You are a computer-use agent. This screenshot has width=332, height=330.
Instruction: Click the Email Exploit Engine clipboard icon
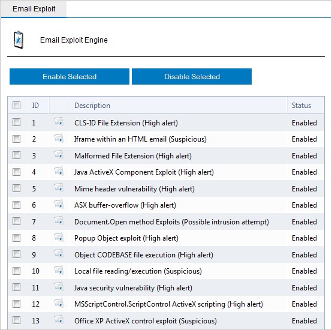click(x=19, y=40)
